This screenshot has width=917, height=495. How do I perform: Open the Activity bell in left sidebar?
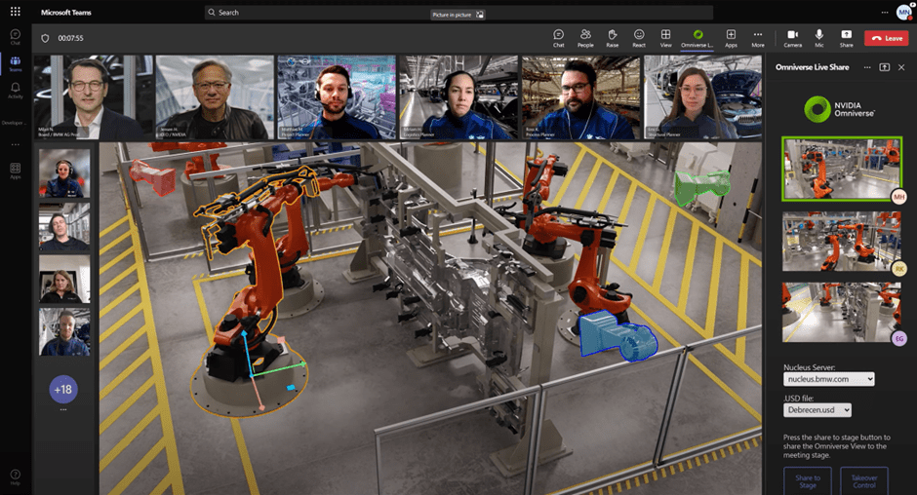(x=15, y=90)
